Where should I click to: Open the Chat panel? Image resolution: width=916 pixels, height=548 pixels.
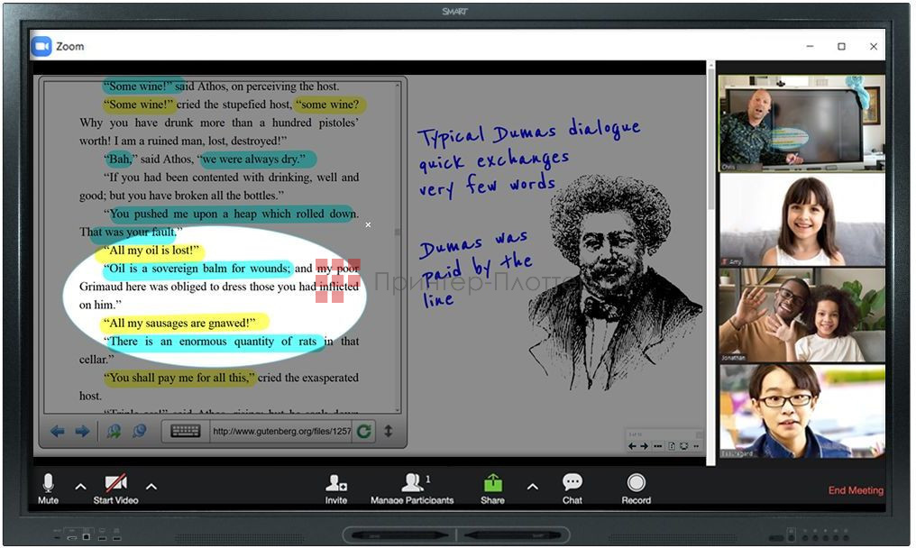click(x=572, y=484)
